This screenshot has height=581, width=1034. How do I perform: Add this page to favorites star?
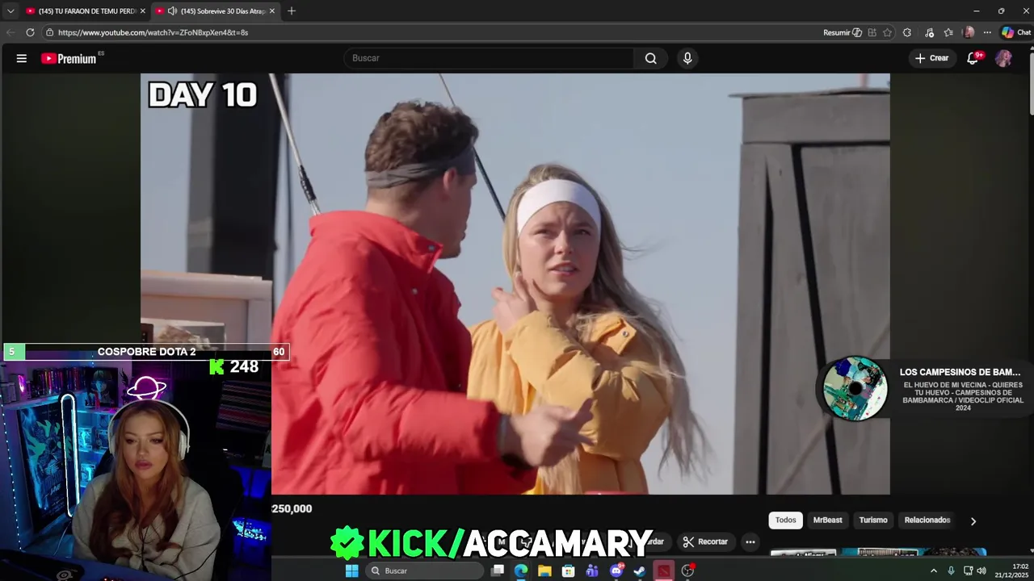(x=887, y=32)
